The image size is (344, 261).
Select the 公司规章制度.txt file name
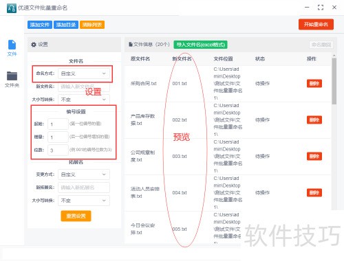pos(142,156)
